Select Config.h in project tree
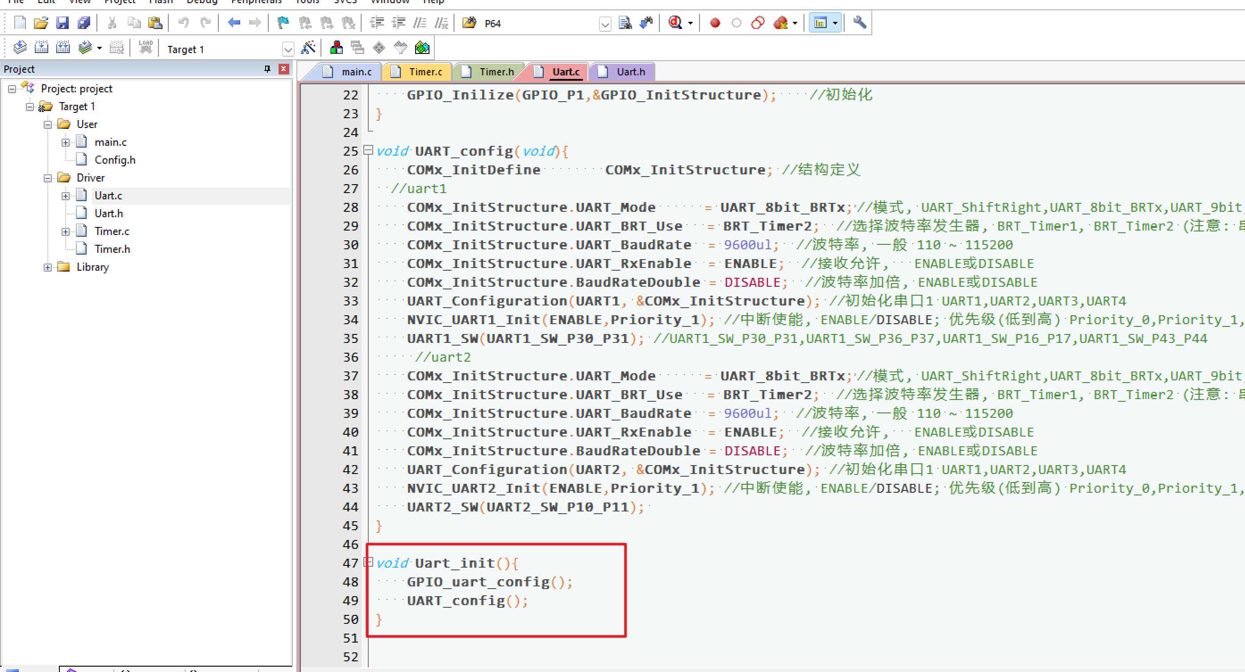The image size is (1245, 672). pos(115,160)
